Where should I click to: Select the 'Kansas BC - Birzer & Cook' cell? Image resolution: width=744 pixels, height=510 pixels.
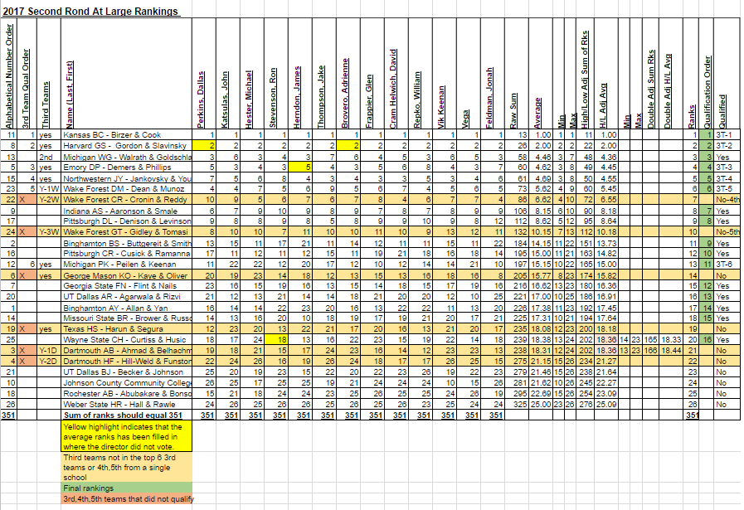[x=126, y=134]
